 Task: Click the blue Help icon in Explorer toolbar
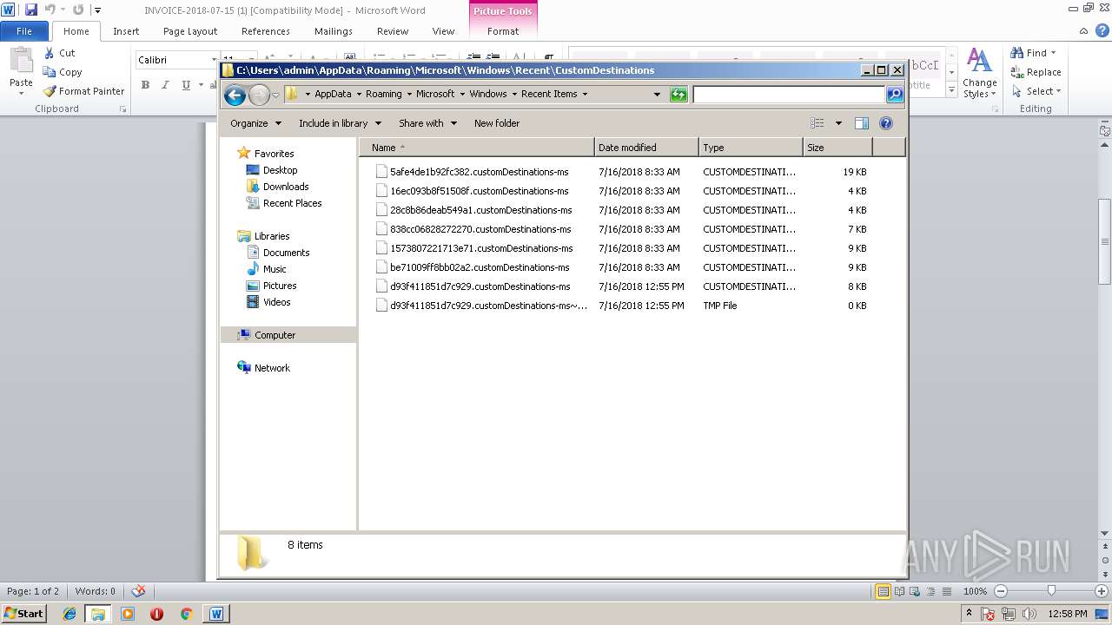pos(886,123)
